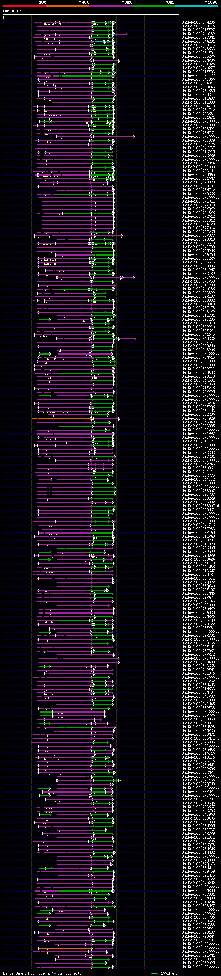Click hit label UniRef100_Q5VR46
The width and height of the screenshot is (221, 976).
[198, 464]
